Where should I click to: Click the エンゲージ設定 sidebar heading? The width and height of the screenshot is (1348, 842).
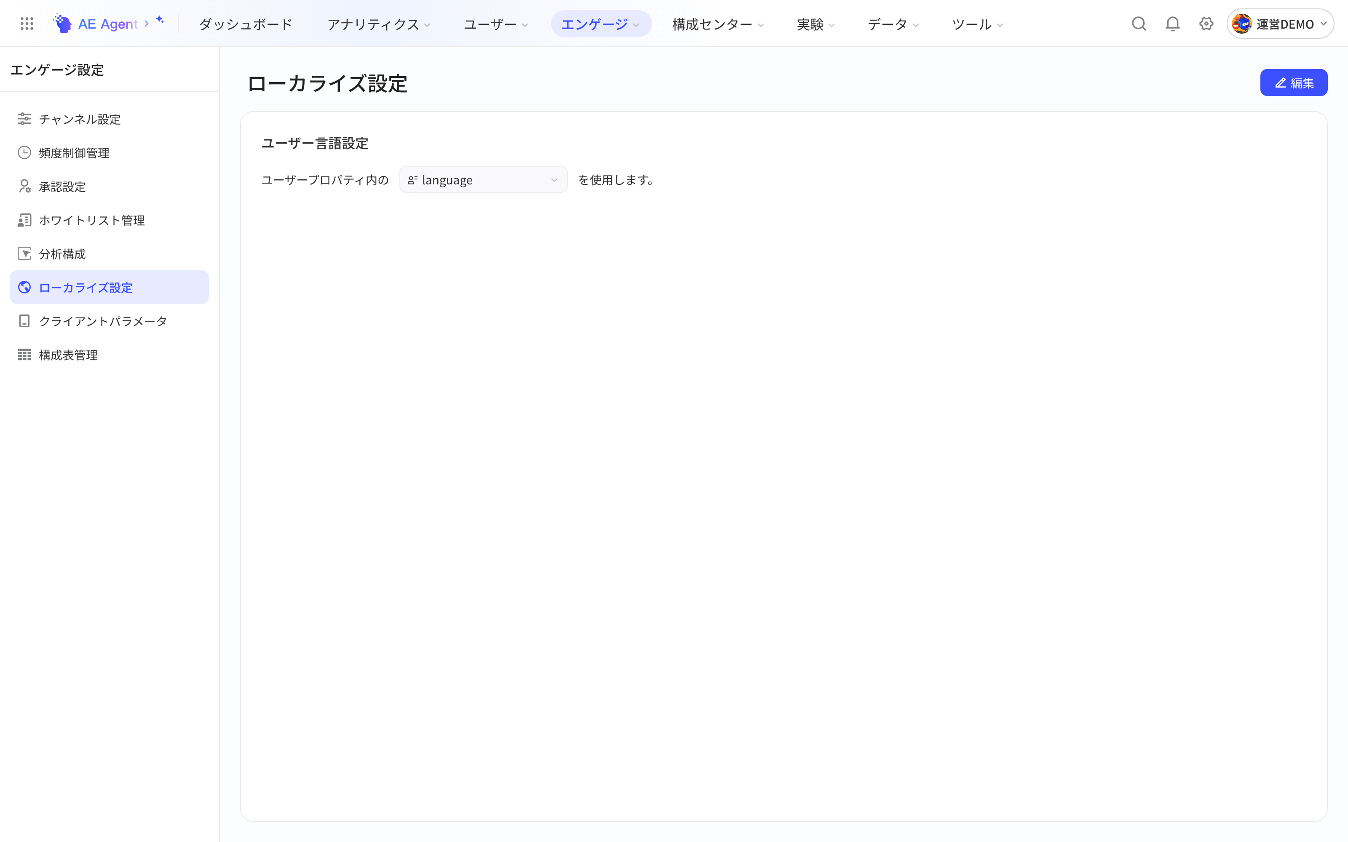pyautogui.click(x=57, y=69)
